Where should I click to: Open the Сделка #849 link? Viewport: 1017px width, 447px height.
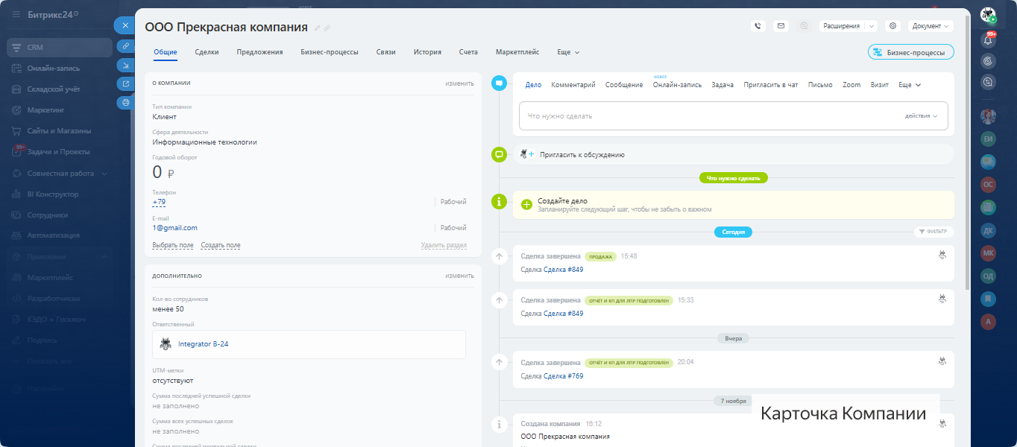pyautogui.click(x=563, y=270)
